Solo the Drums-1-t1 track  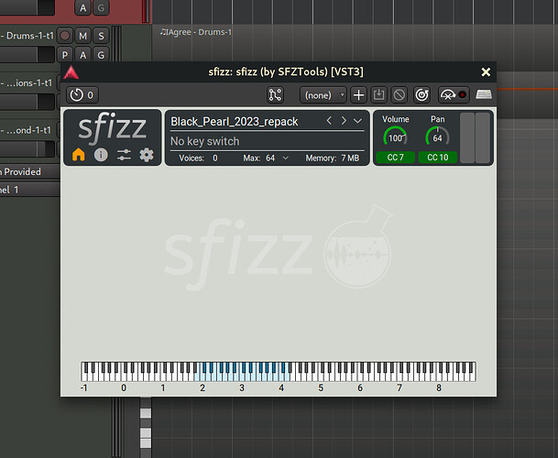click(101, 36)
